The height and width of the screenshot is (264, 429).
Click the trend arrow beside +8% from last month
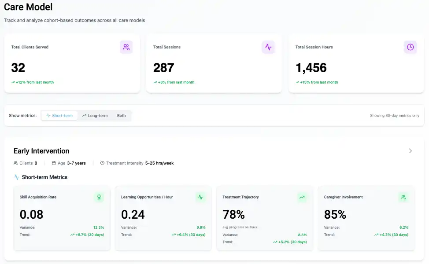click(155, 82)
